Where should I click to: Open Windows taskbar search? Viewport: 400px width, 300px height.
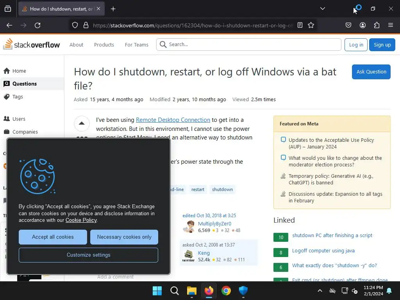175,291
